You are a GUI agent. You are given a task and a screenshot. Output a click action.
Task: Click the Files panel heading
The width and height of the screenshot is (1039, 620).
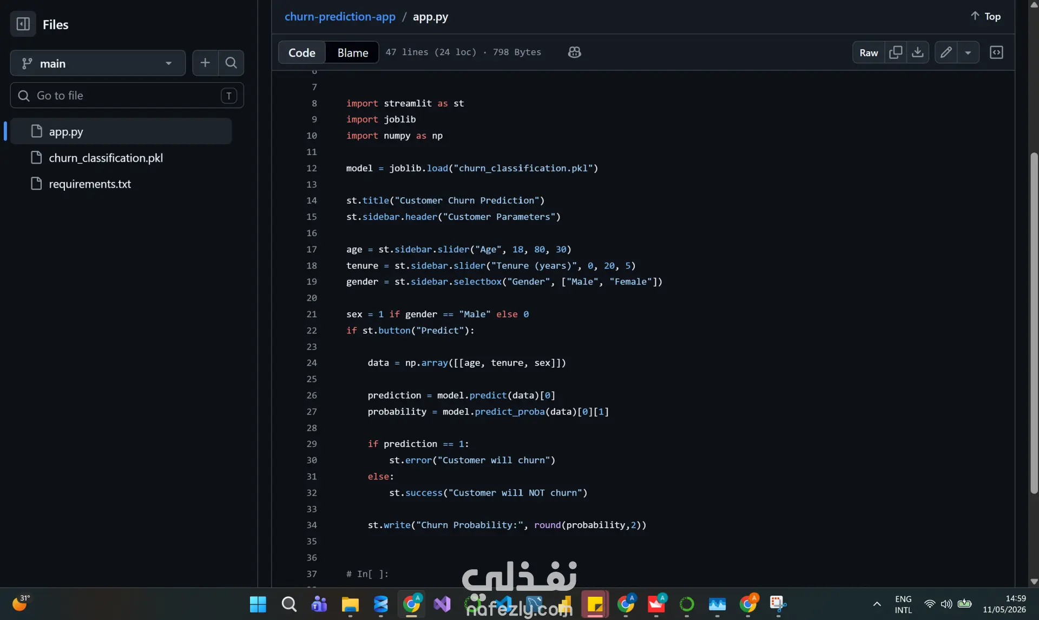point(55,24)
